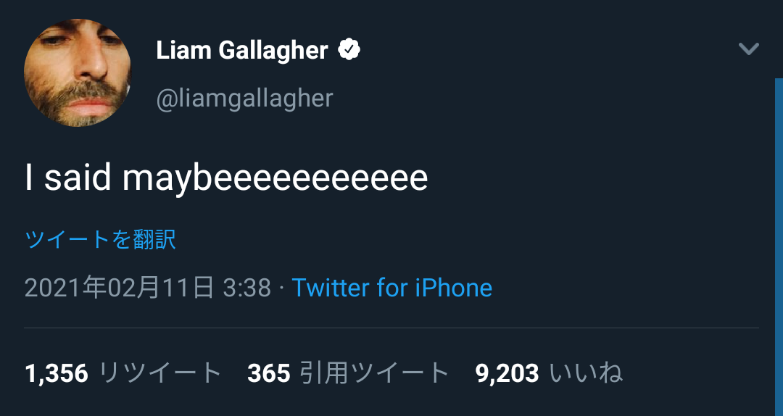783x416 pixels.
Task: Click the 3:38 time stamp
Action: pyautogui.click(x=246, y=288)
